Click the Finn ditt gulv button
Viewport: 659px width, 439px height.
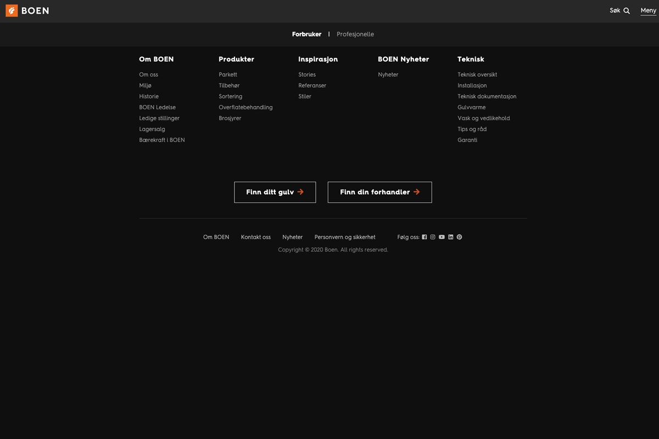click(275, 192)
